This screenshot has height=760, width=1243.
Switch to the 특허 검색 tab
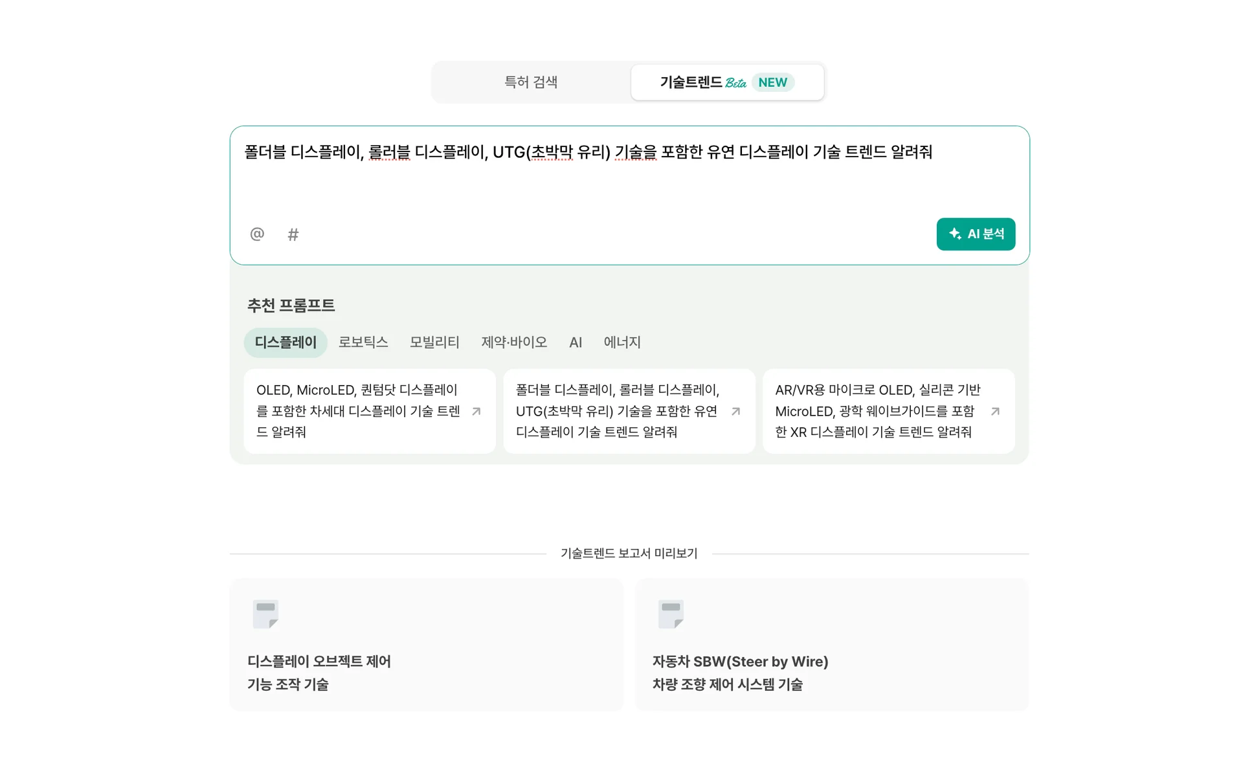[531, 82]
